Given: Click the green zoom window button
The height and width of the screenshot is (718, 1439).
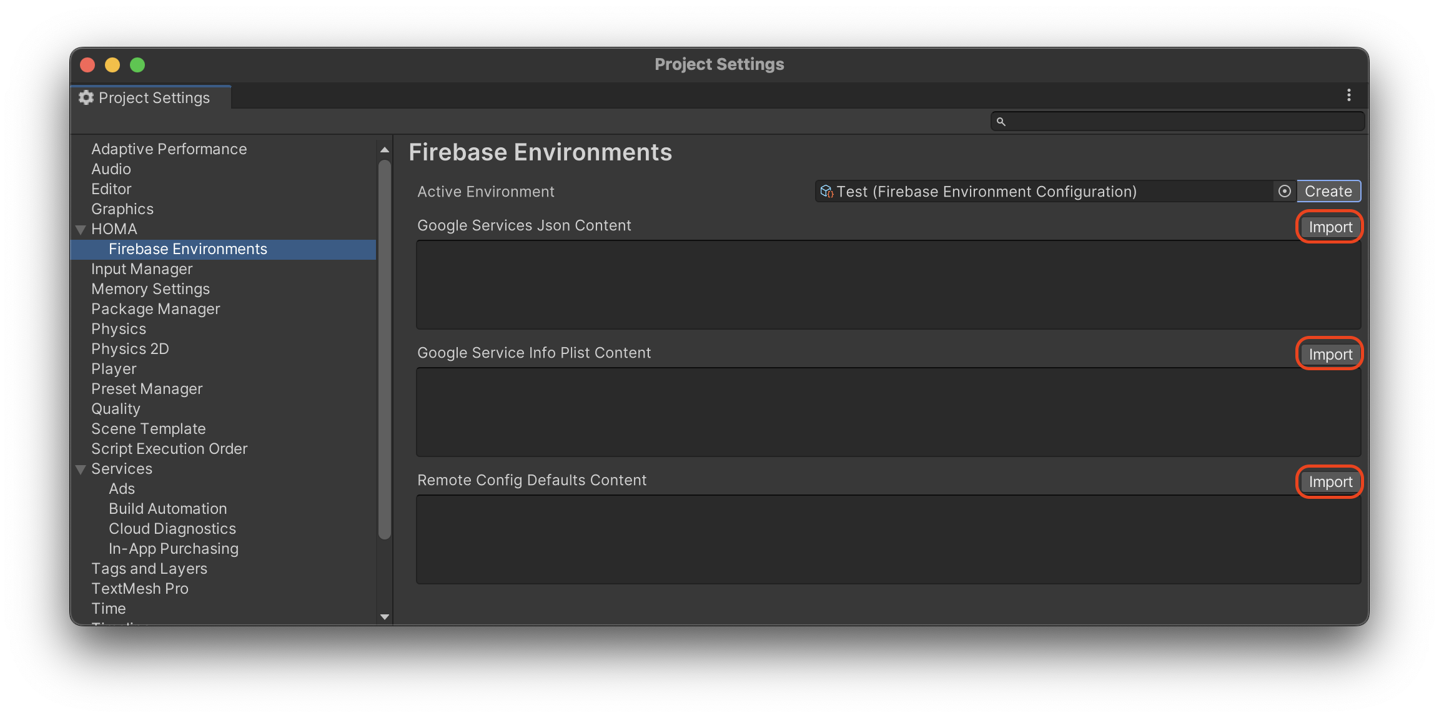Looking at the screenshot, I should [x=137, y=65].
